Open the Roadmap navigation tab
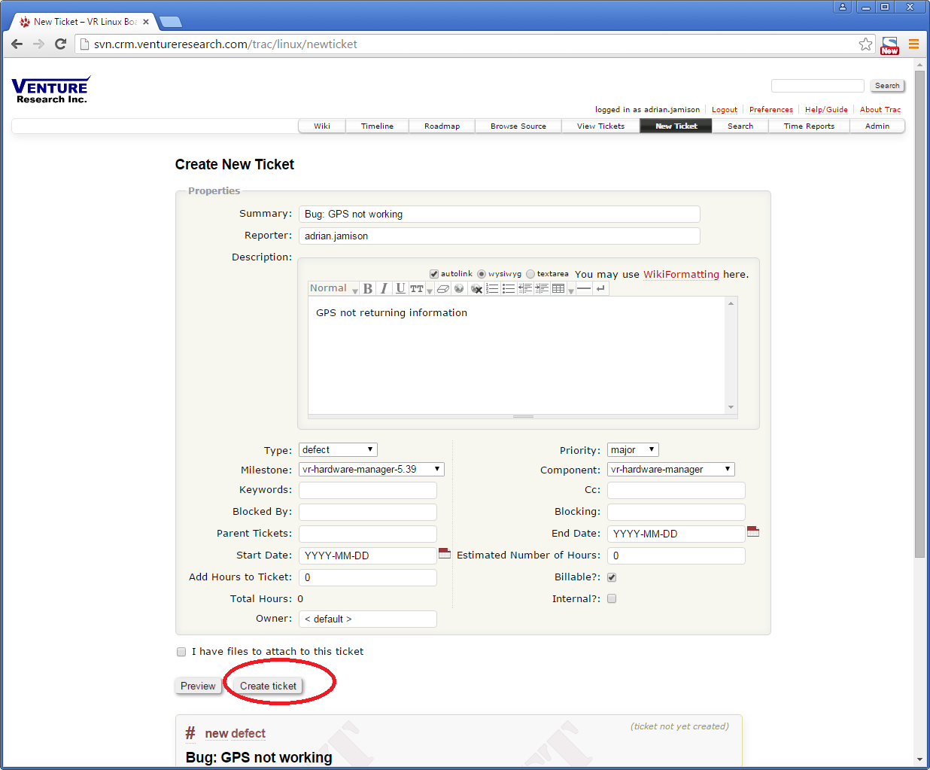The image size is (930, 770). click(x=442, y=126)
